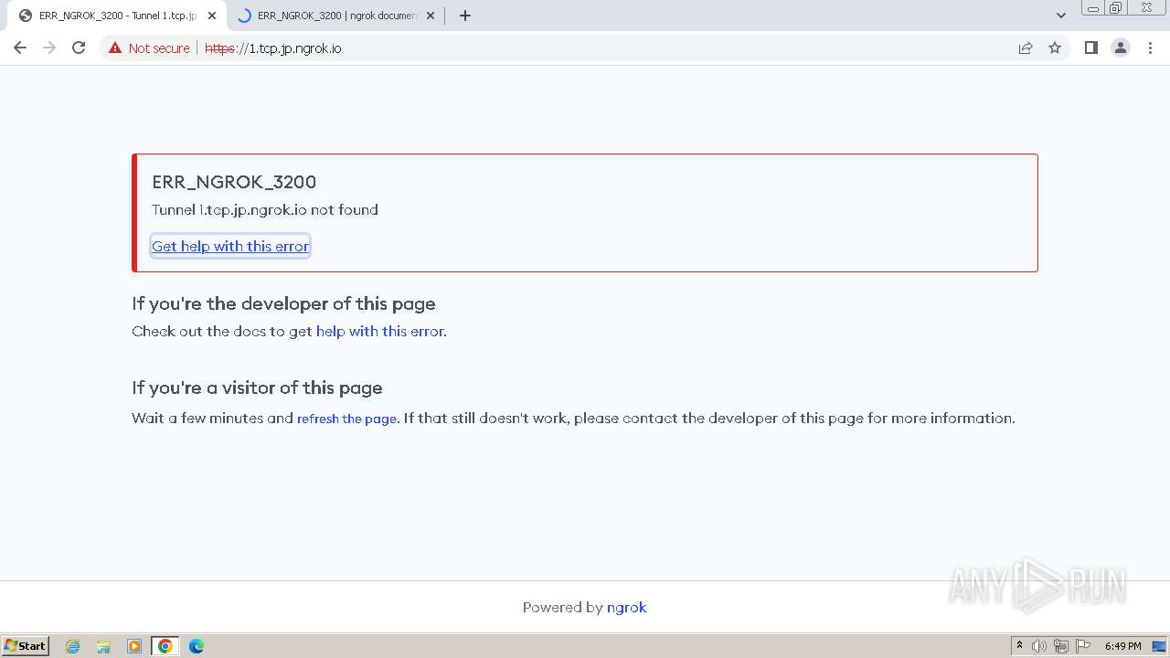
Task: Expand the tab search dropdown
Action: click(1060, 16)
